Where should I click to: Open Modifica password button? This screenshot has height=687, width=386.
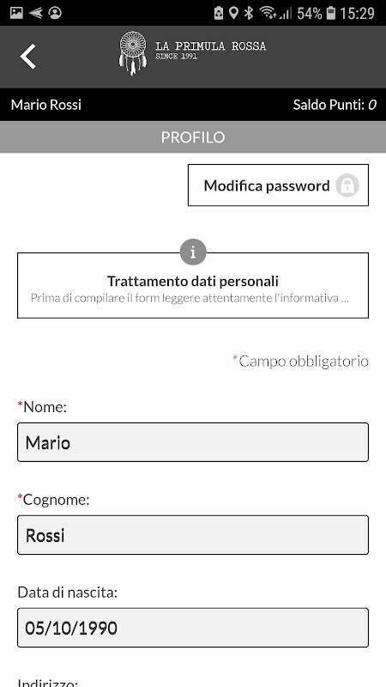pyautogui.click(x=278, y=185)
